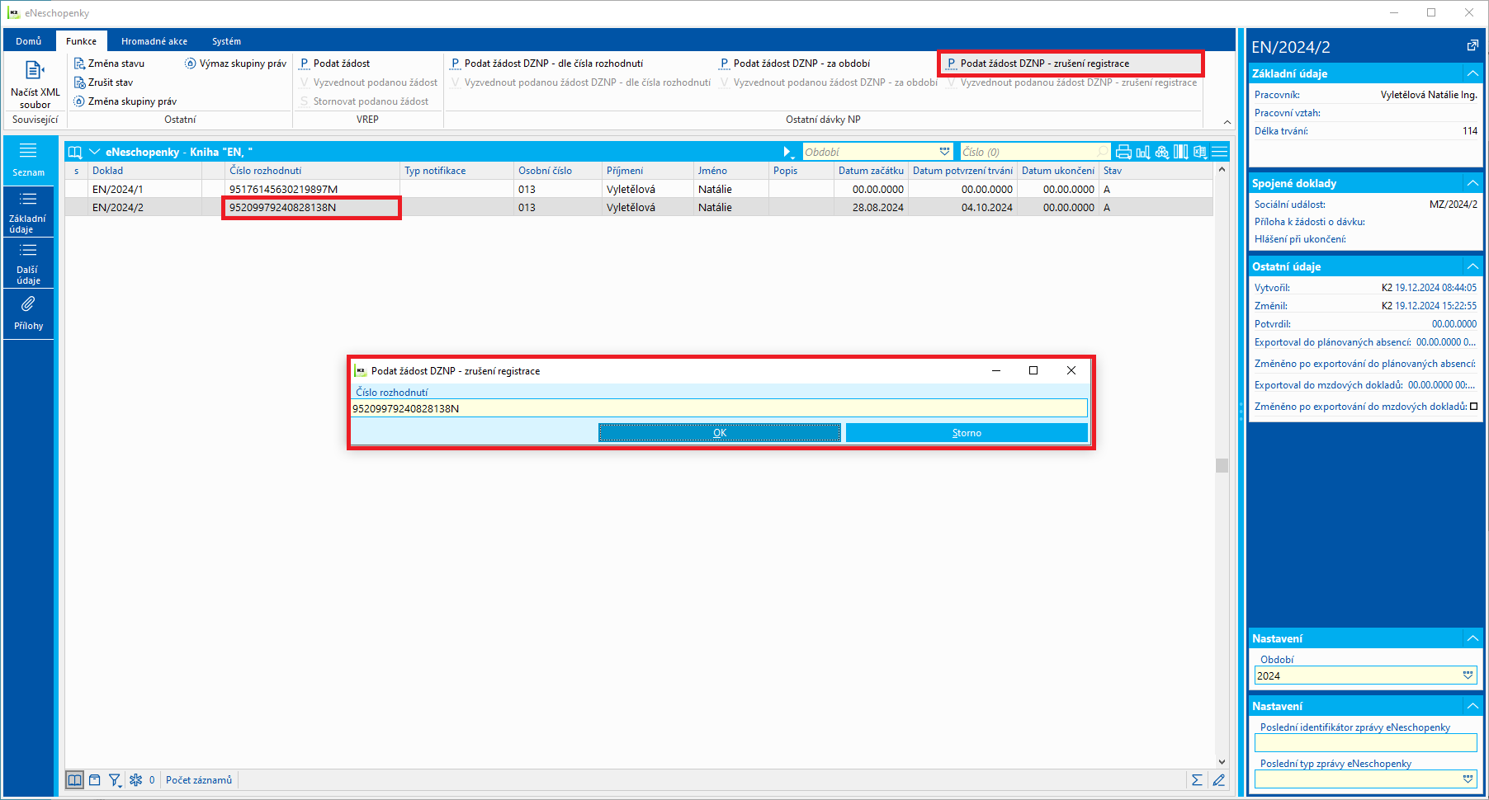
Task: Click decision number 95176145630219897M
Action: tap(284, 190)
